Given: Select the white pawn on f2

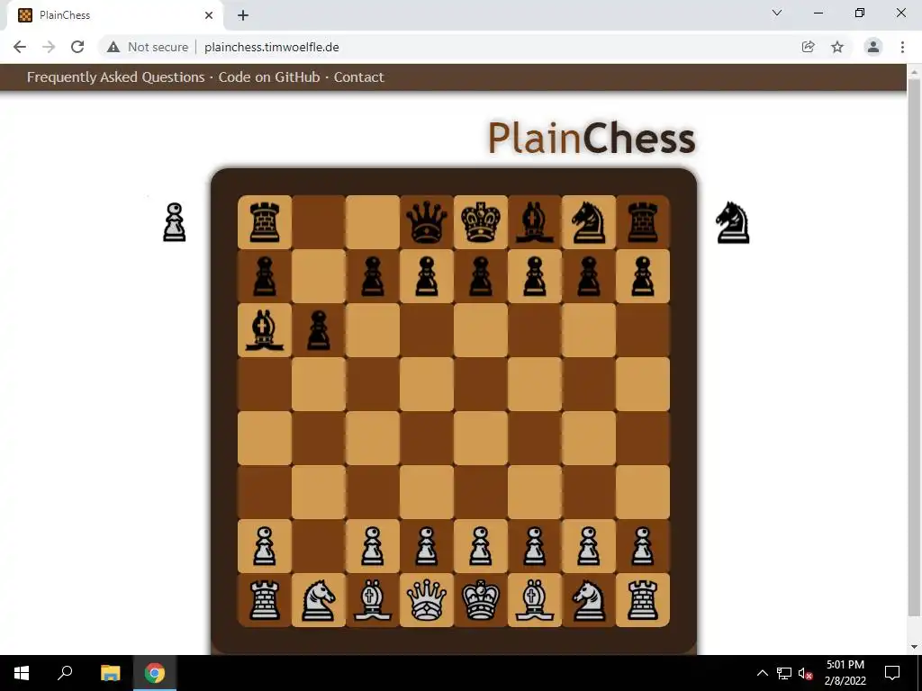Looking at the screenshot, I should pyautogui.click(x=535, y=546).
